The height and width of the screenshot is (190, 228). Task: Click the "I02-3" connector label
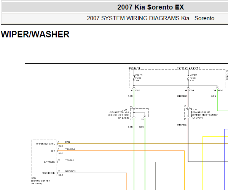click(x=61, y=146)
